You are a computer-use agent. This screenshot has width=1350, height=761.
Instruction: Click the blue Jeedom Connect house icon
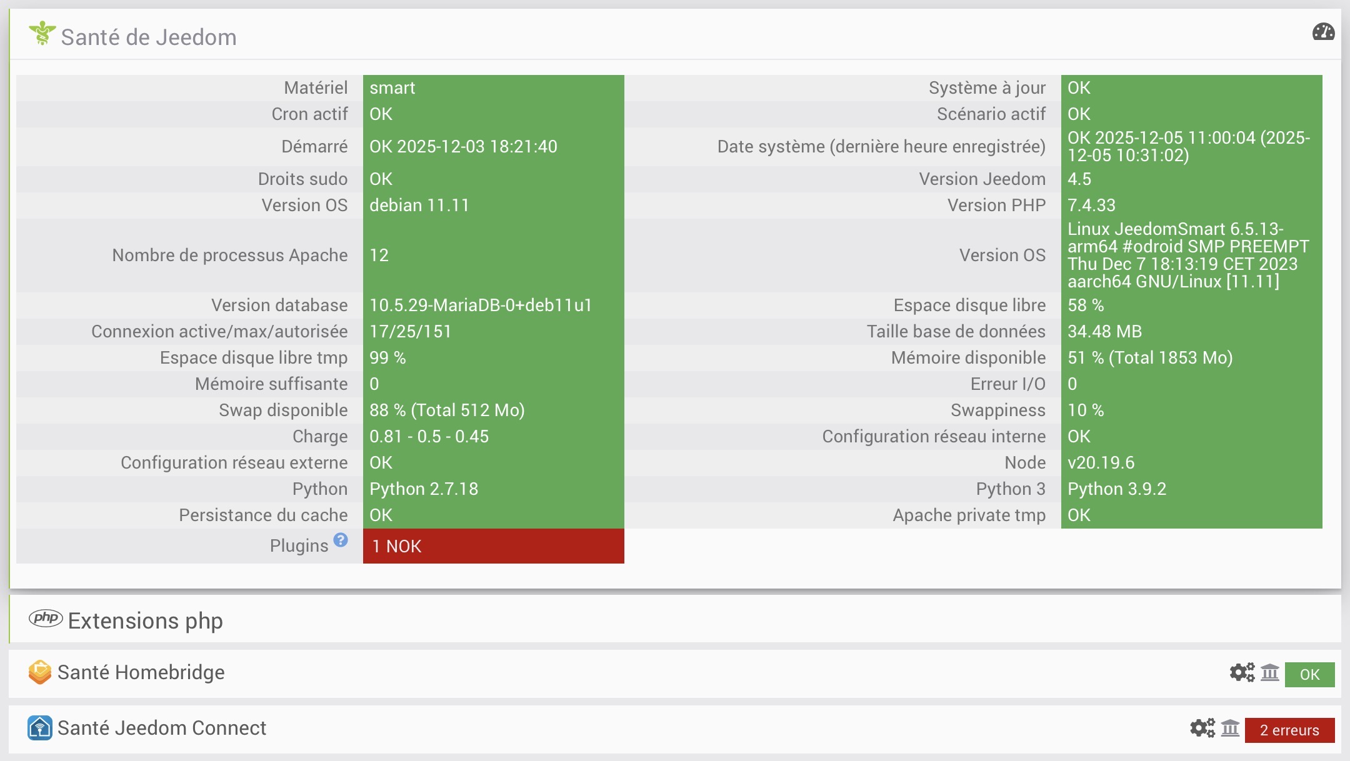pos(39,728)
